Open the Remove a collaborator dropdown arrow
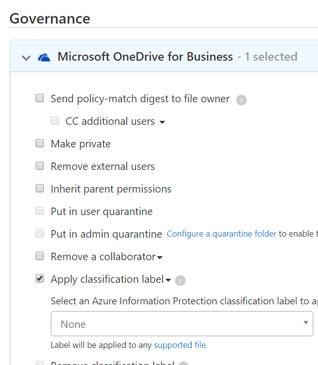The height and width of the screenshot is (365, 318). pos(160,258)
